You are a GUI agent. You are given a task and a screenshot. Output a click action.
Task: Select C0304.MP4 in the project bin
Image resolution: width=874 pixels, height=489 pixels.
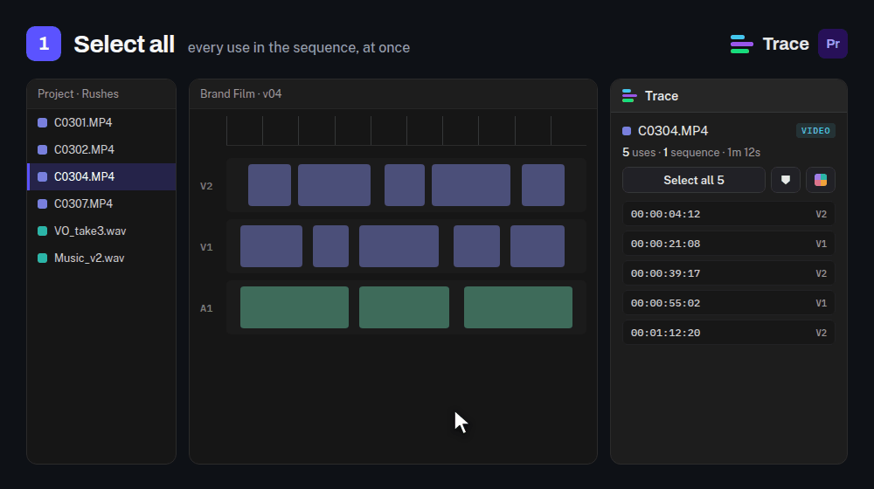point(101,176)
